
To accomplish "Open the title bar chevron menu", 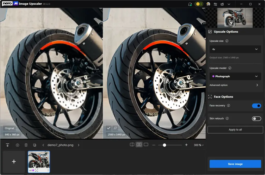I will pos(229,4).
